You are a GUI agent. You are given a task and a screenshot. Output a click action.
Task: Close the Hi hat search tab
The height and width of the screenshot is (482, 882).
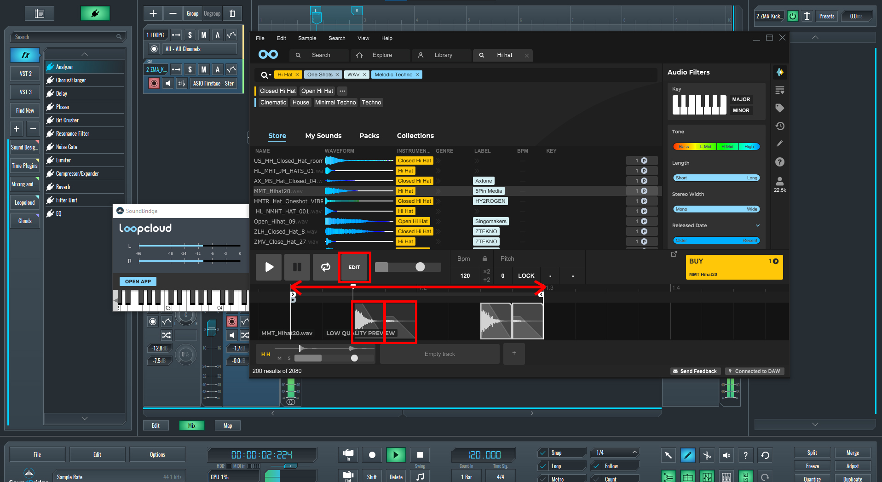(527, 55)
